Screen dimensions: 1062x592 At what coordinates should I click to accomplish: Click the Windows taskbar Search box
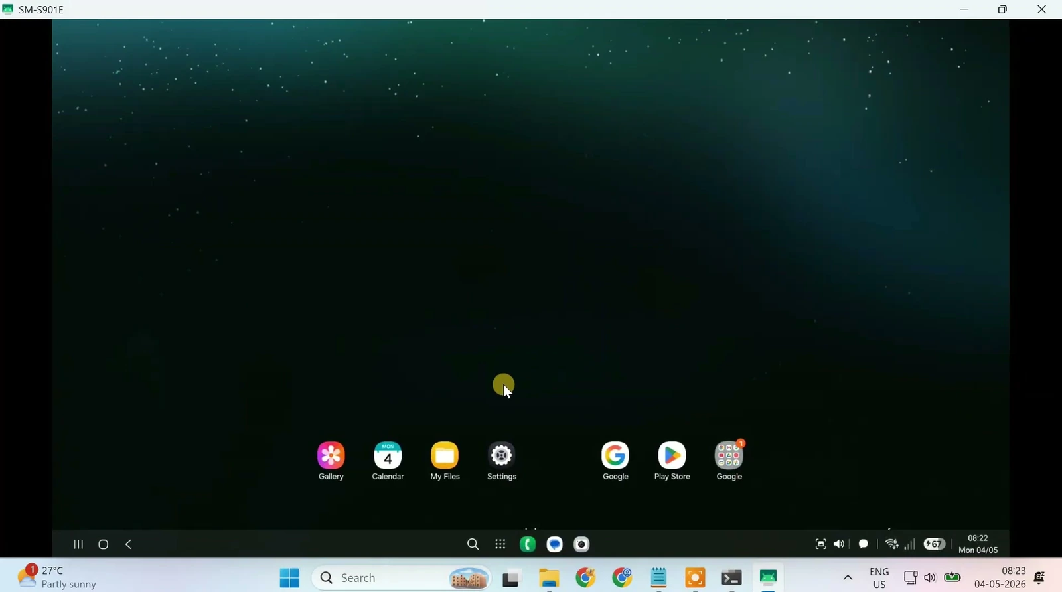pyautogui.click(x=402, y=578)
